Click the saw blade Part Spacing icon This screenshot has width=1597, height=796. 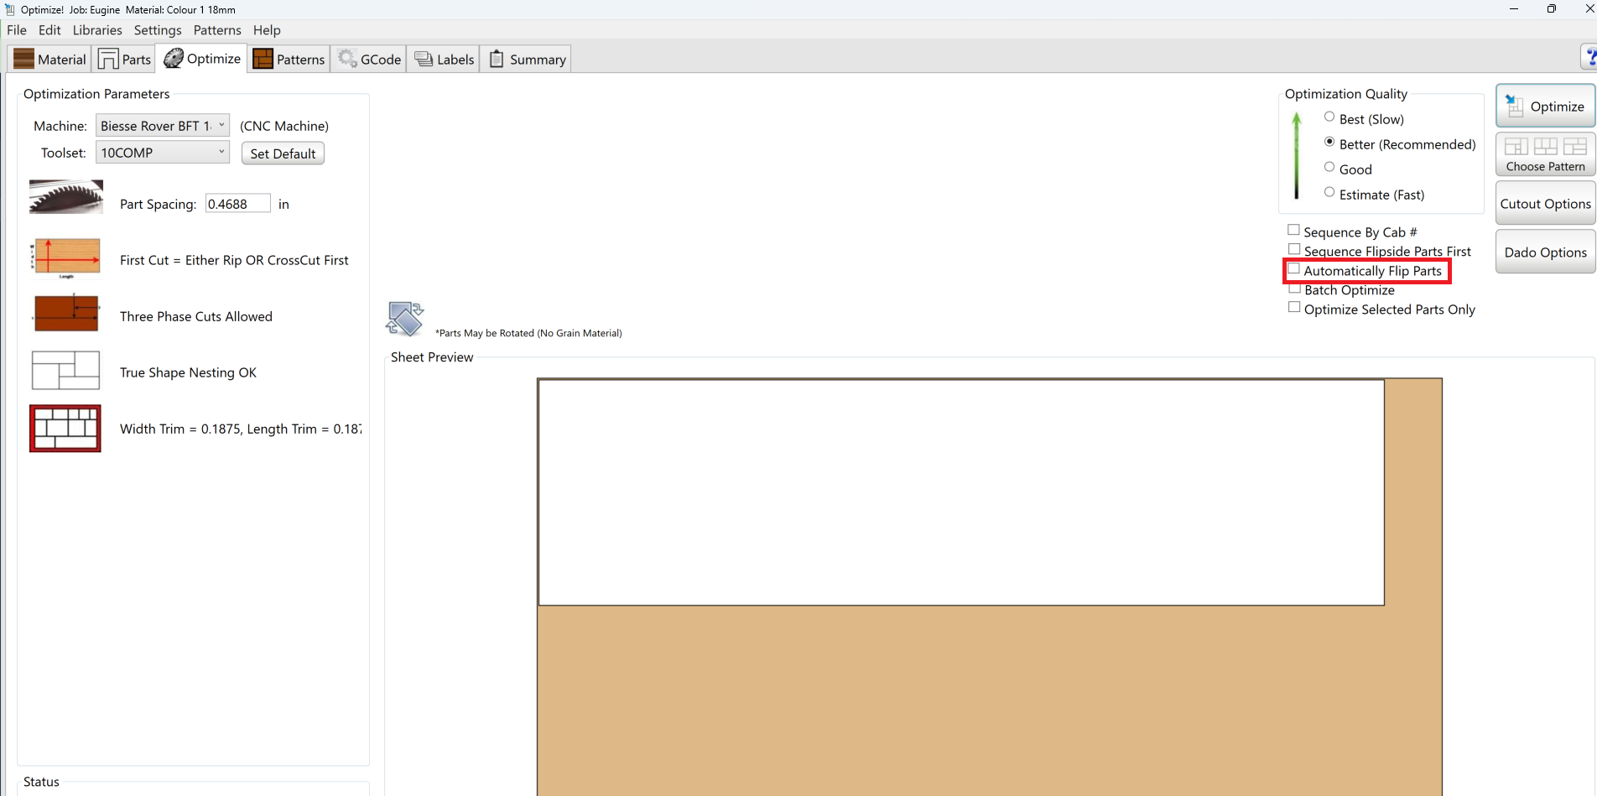[65, 198]
